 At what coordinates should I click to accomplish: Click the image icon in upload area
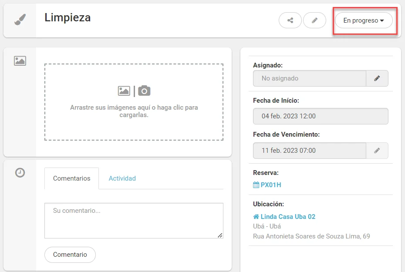coord(124,91)
